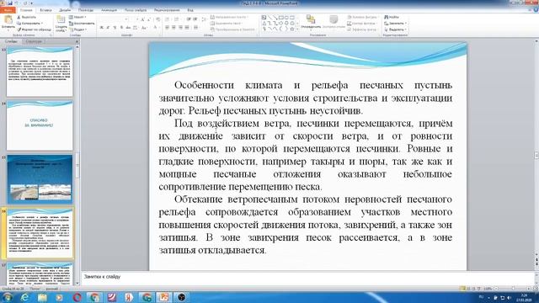539x303 pixels.
Task: Expand the shapes gallery More arrow
Action: pyautogui.click(x=297, y=29)
